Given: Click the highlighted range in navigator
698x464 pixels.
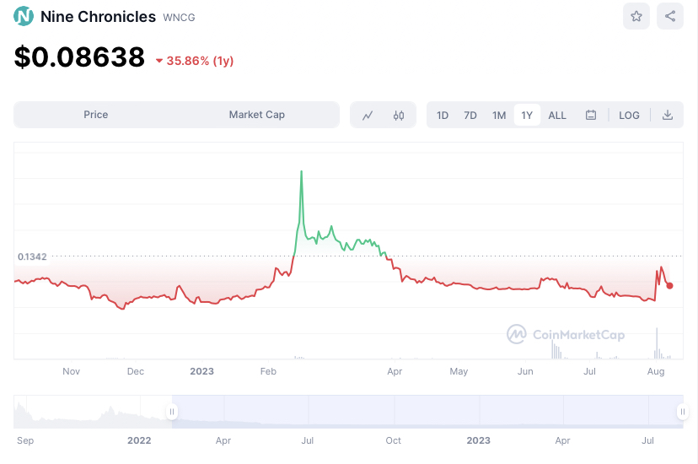Looking at the screenshot, I should click(427, 412).
